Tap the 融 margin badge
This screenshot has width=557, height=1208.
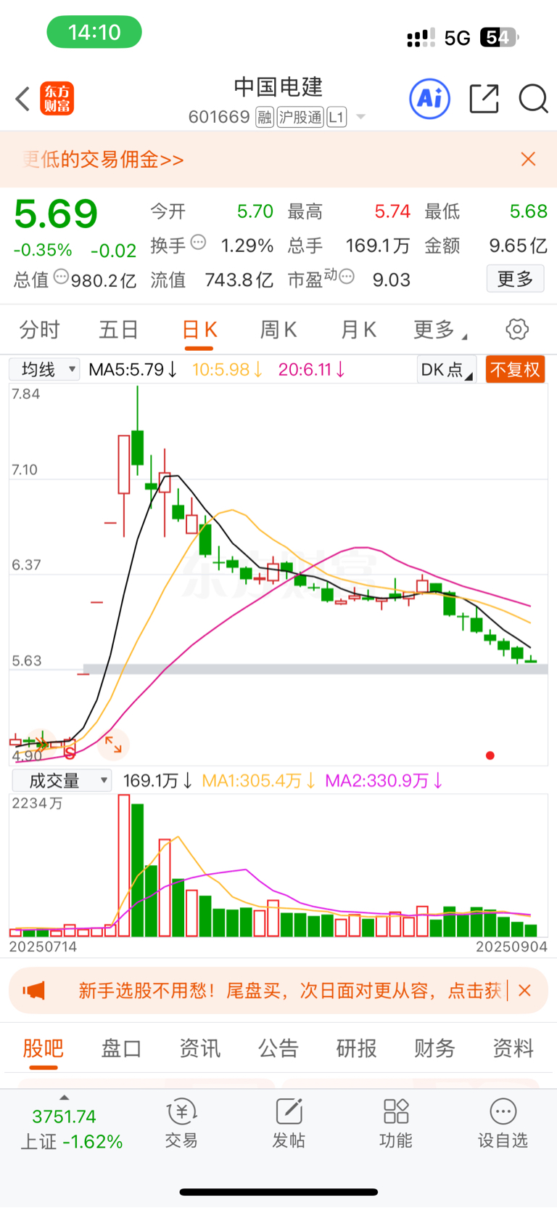[265, 117]
